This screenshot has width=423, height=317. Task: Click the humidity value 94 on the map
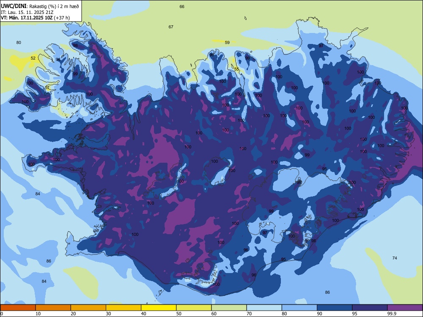point(58,59)
